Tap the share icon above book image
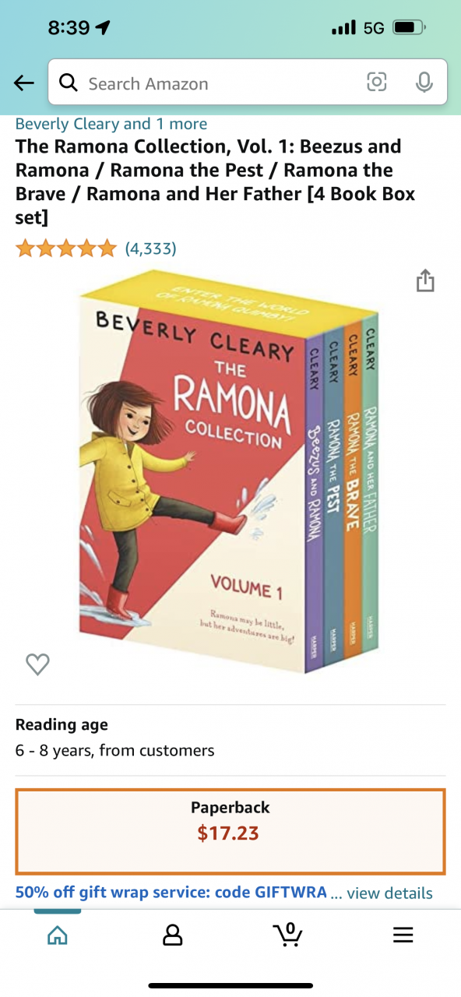This screenshot has width=461, height=997. pyautogui.click(x=424, y=280)
